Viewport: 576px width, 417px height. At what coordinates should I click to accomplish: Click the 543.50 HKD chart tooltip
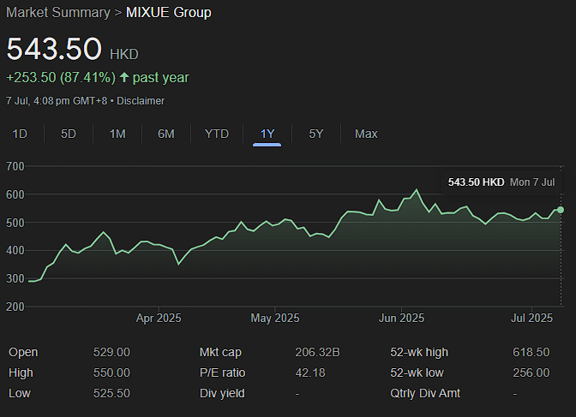(x=501, y=182)
